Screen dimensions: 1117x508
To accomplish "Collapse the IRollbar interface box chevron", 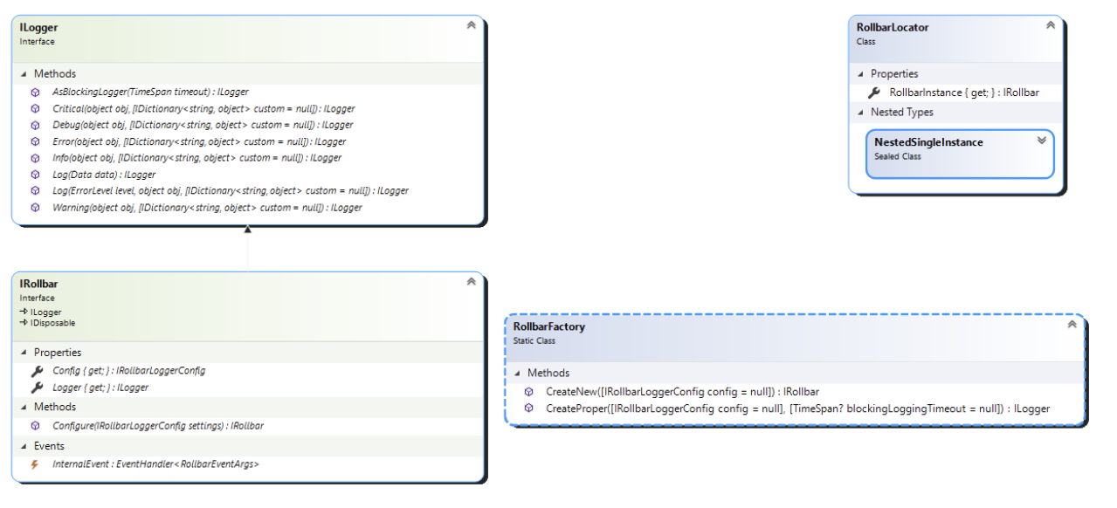I will click(x=471, y=282).
